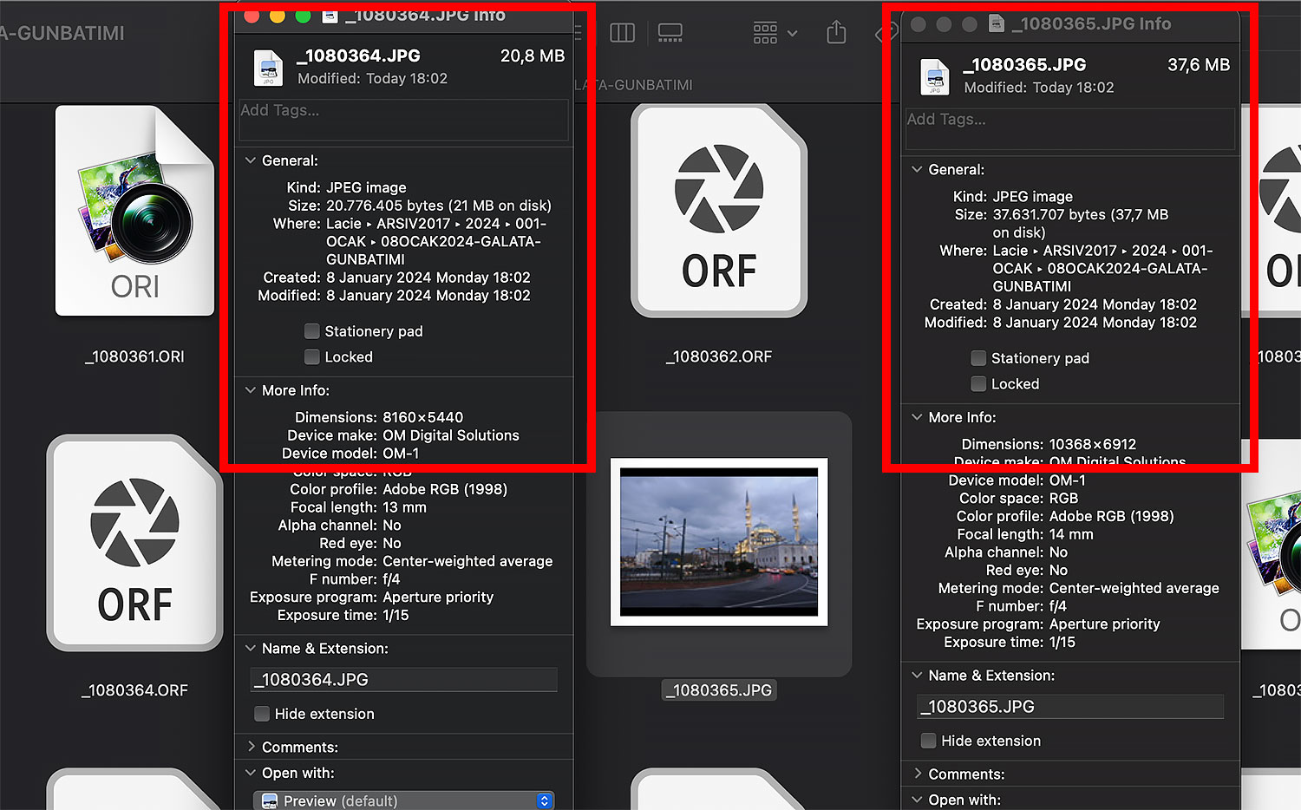Collapse More Info section in _1080365.JPG Info
Screen dimensions: 1301x810
click(917, 417)
